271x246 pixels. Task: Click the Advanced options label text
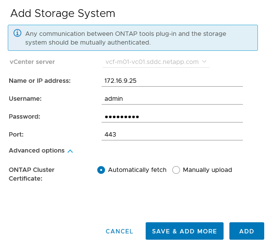click(x=37, y=151)
